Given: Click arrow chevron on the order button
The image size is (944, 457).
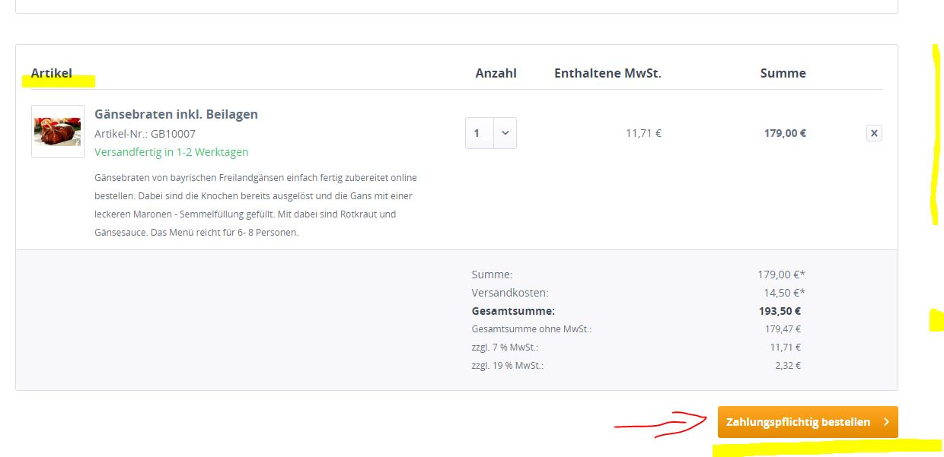Looking at the screenshot, I should [886, 422].
